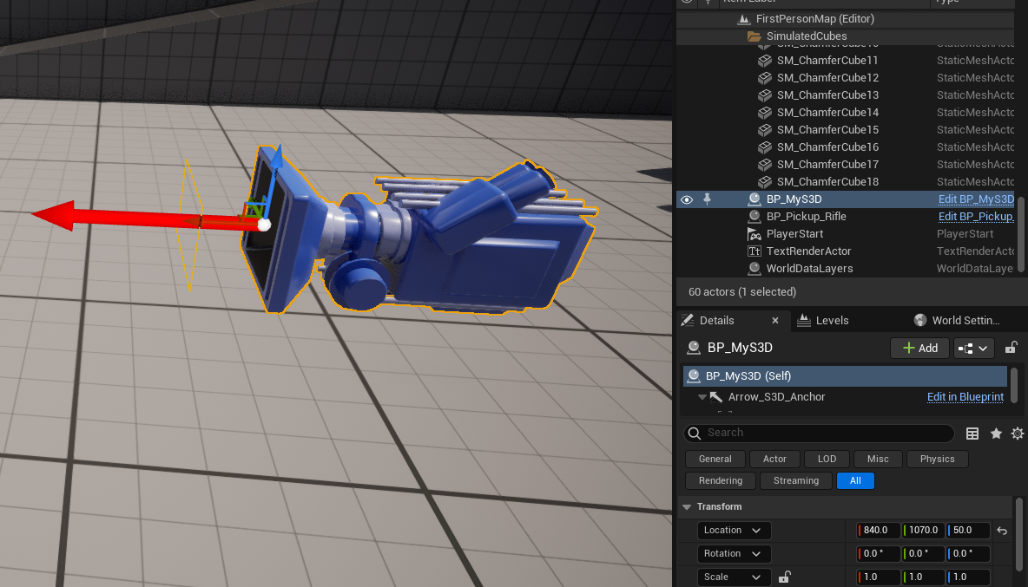This screenshot has height=587, width=1028.
Task: Switch to the Details tab
Action: [x=716, y=321]
